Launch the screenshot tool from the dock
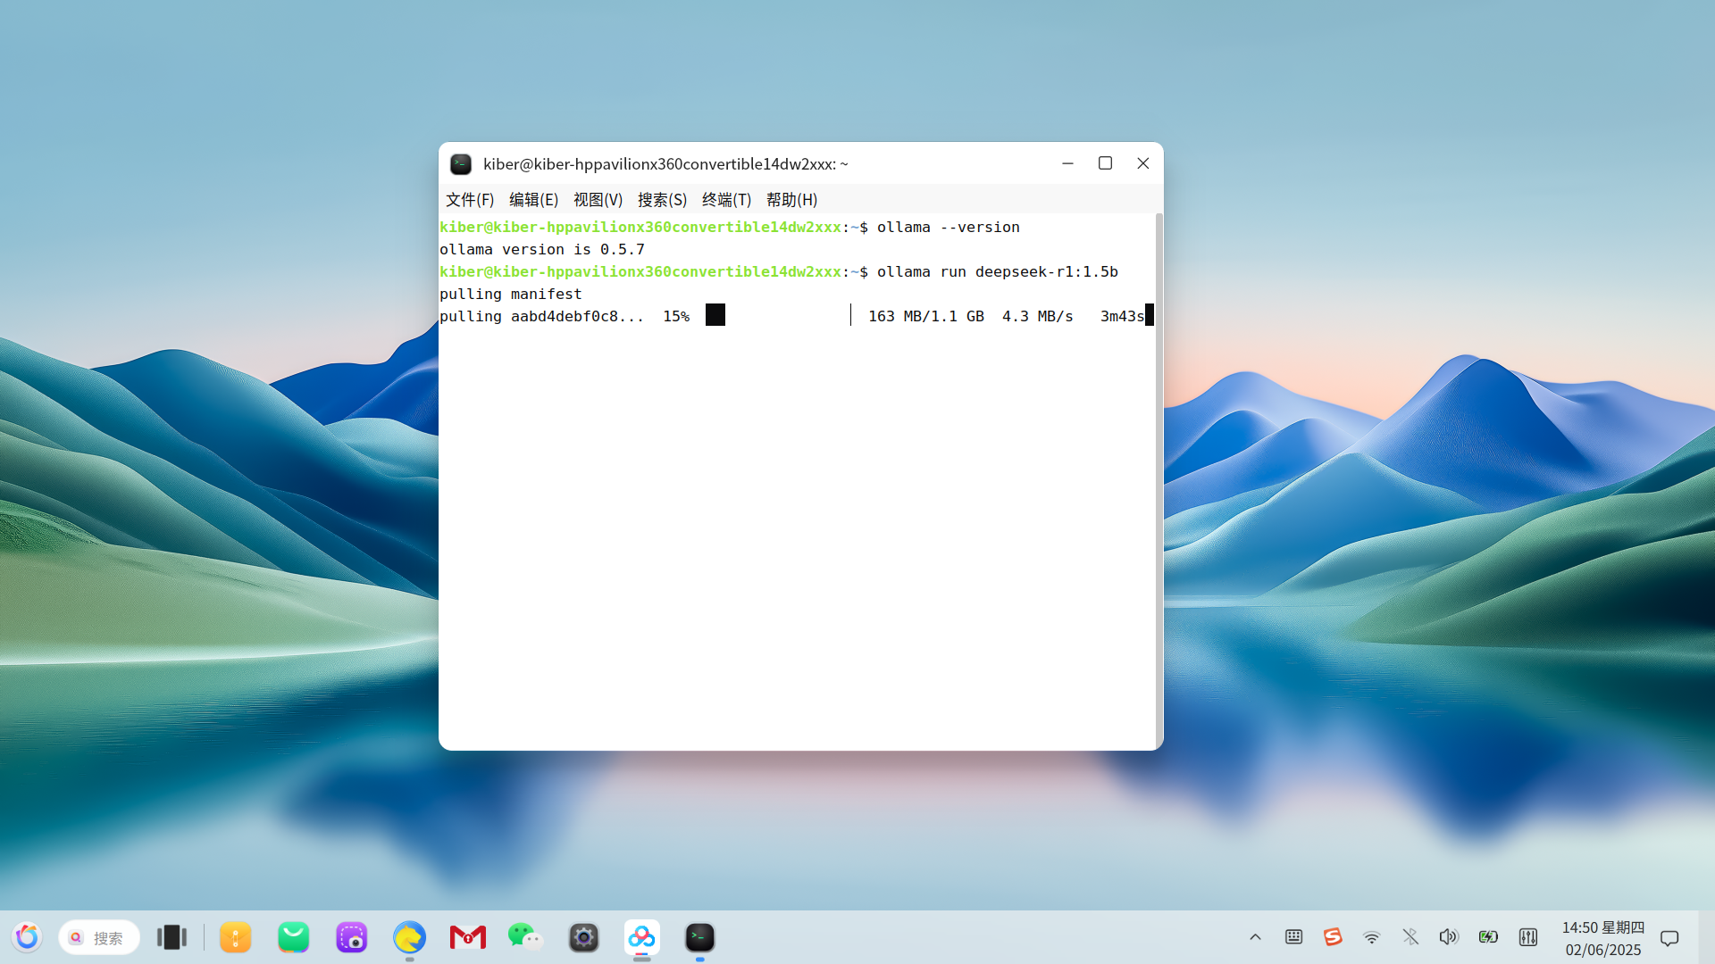This screenshot has height=964, width=1715. pos(352,937)
